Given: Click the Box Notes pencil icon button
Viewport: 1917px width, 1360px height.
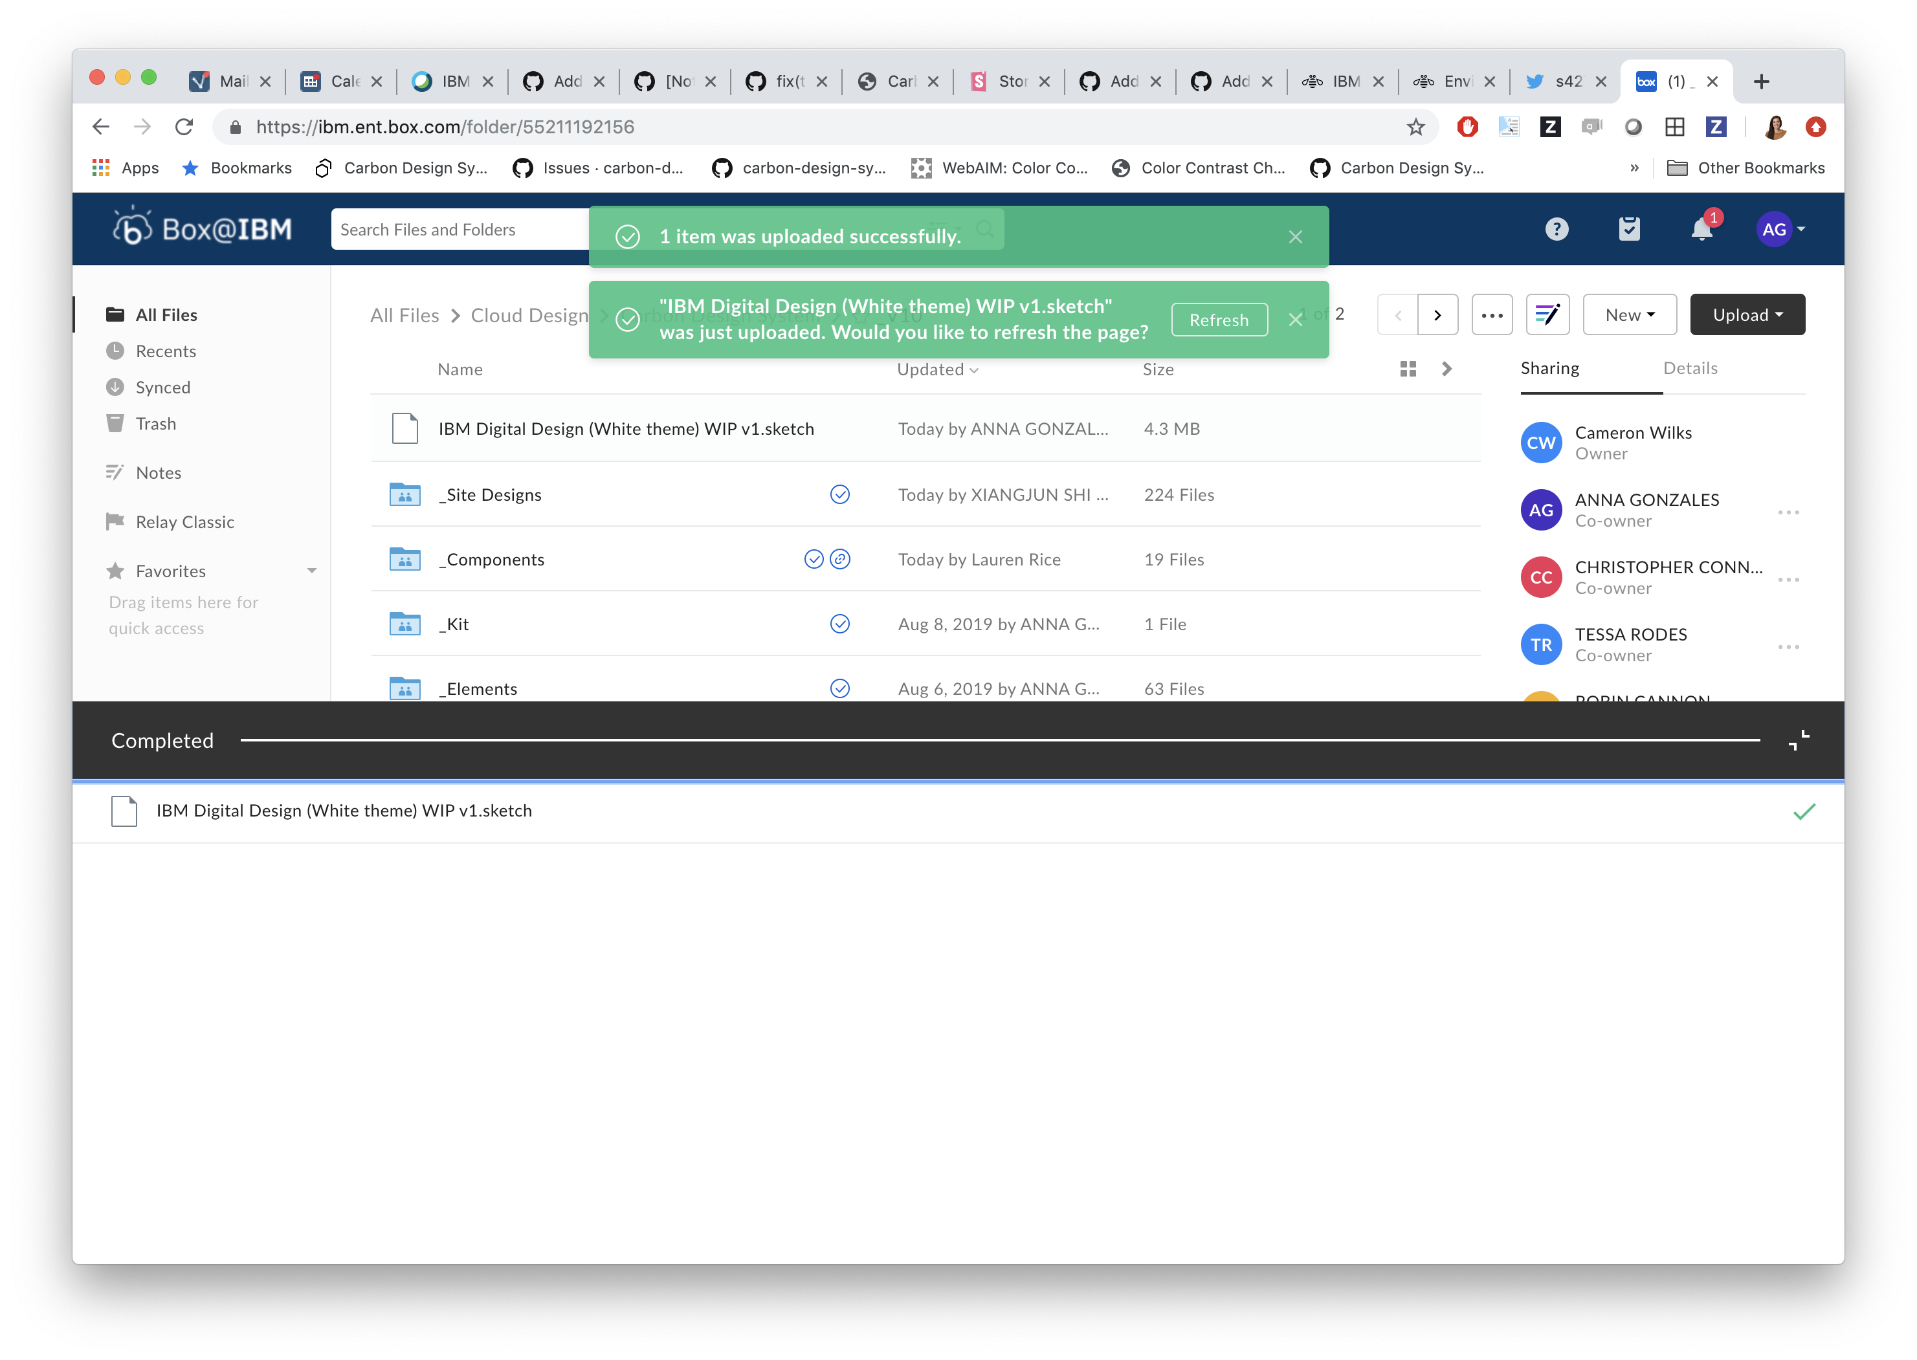Looking at the screenshot, I should point(1547,315).
